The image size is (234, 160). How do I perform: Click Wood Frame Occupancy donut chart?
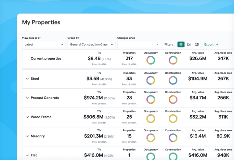pyautogui.click(x=150, y=119)
